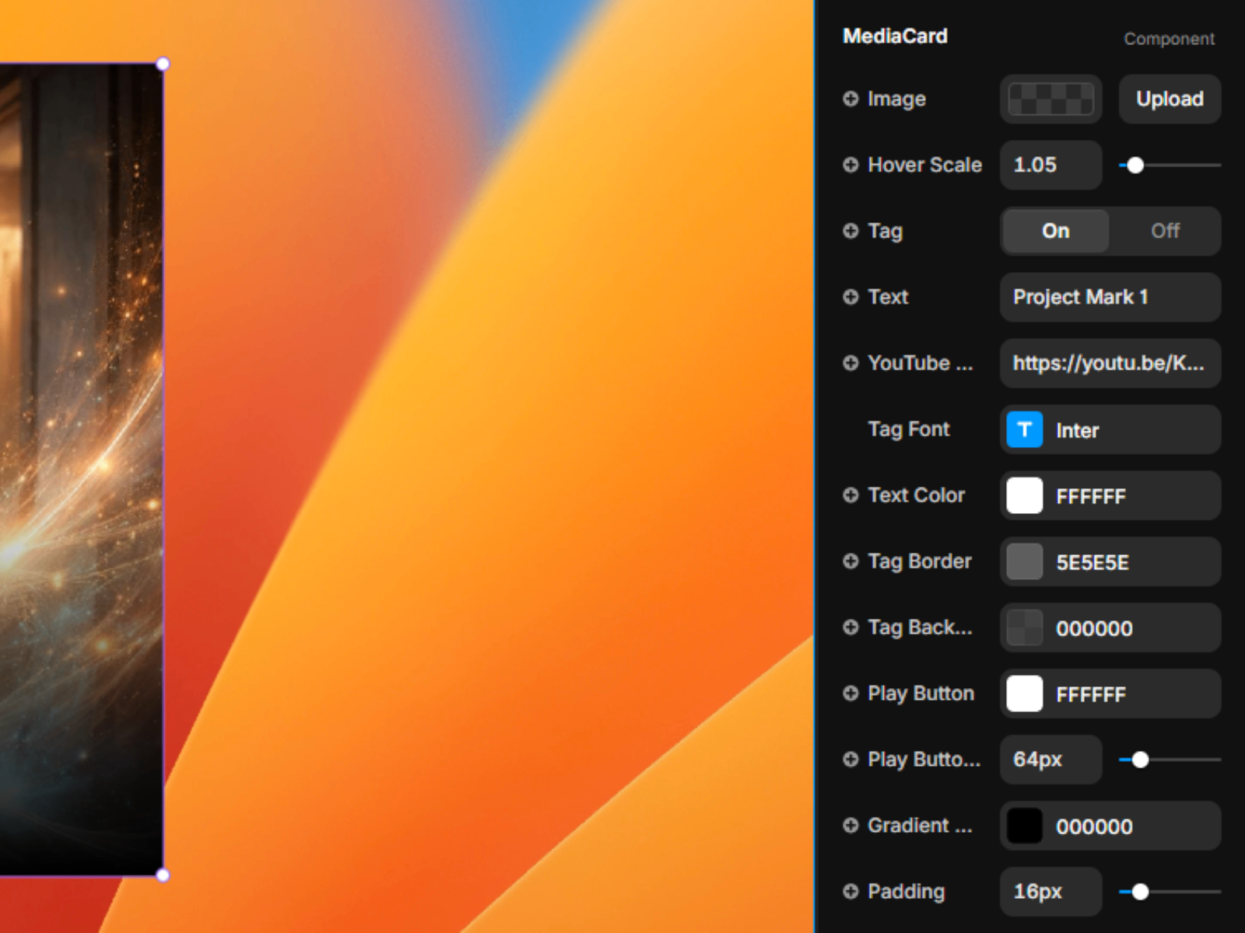Viewport: 1245px width, 933px height.
Task: Click the plus icon beside Tag property
Action: pyautogui.click(x=850, y=231)
